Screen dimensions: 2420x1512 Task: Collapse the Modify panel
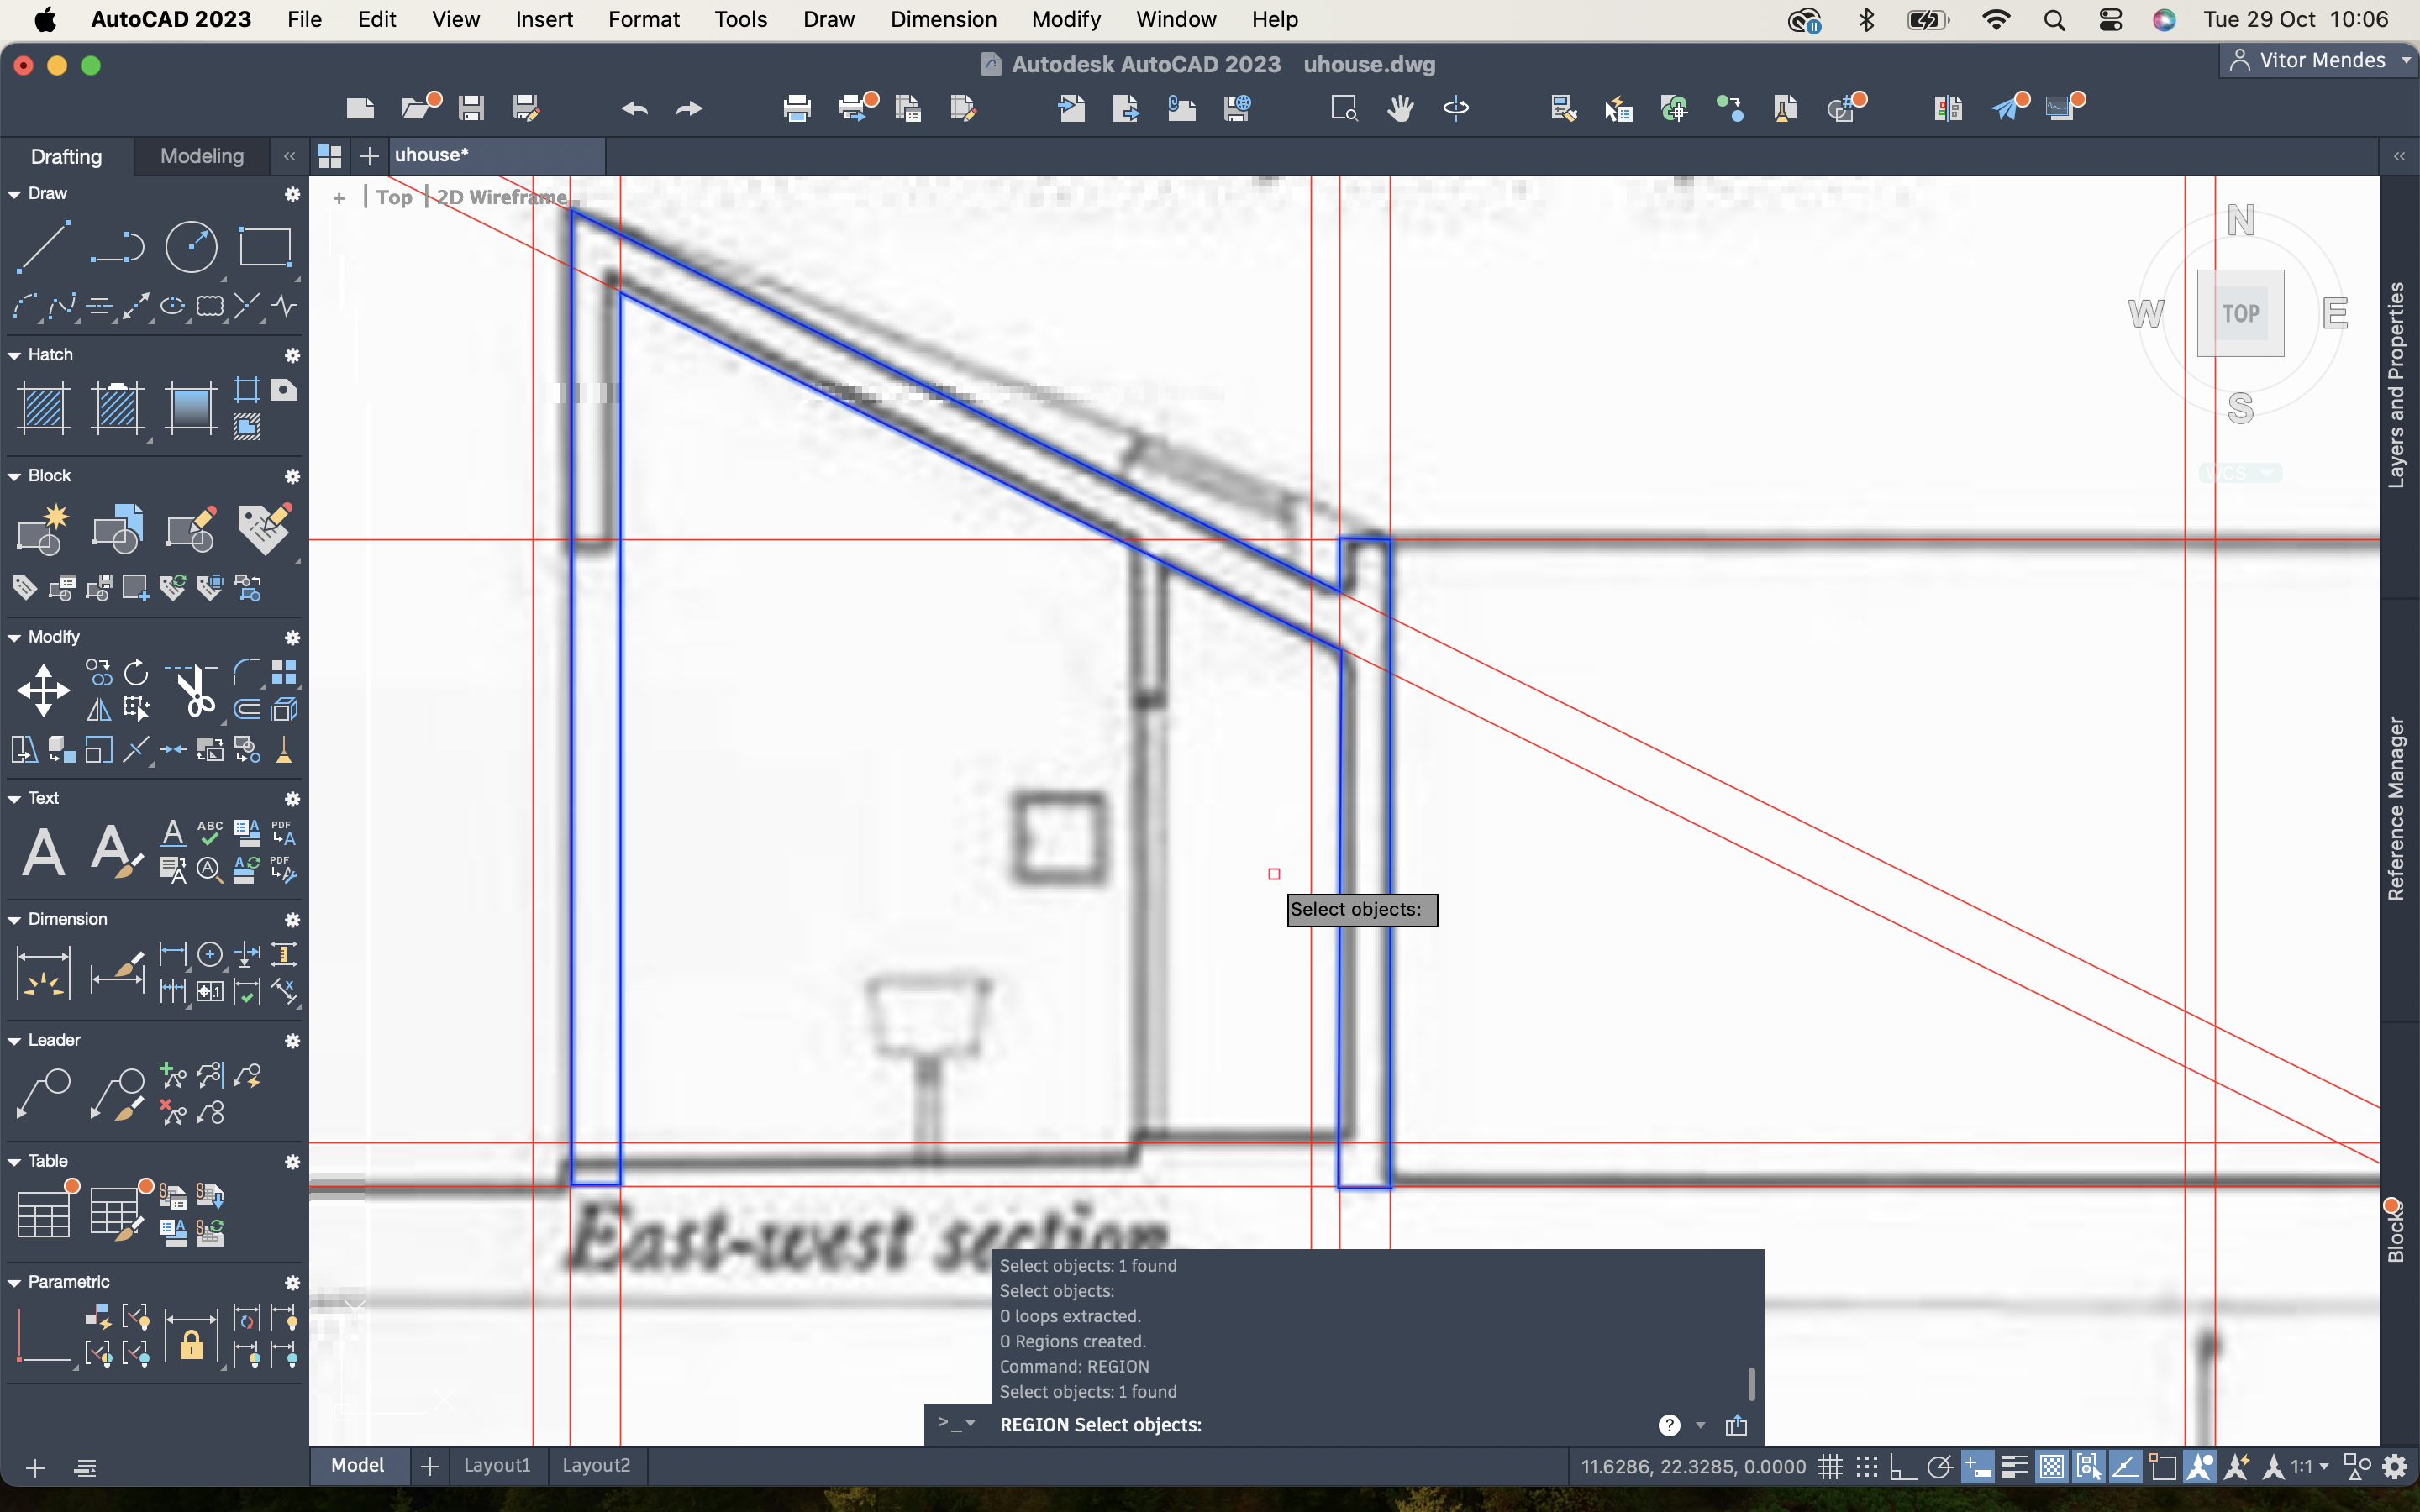click(14, 637)
